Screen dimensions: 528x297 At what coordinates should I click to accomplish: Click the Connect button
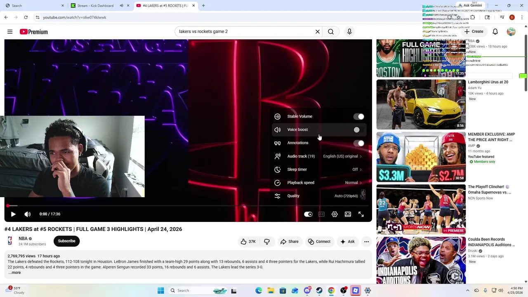319,242
